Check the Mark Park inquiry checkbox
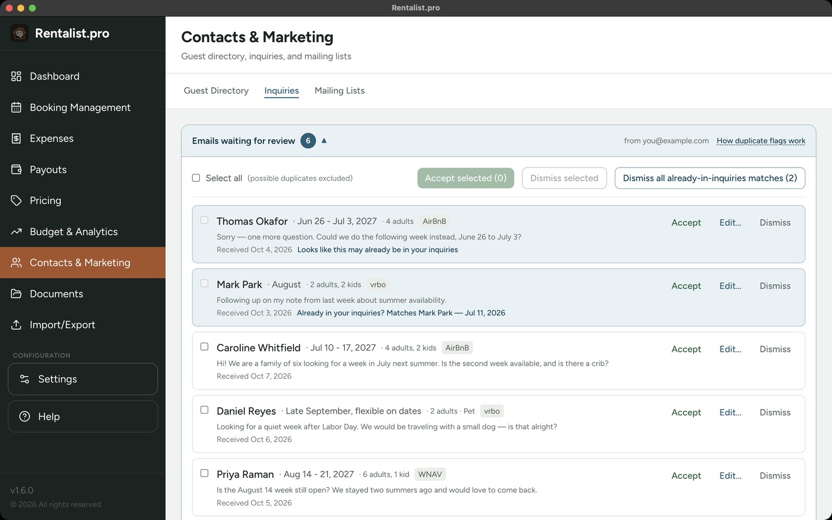The height and width of the screenshot is (520, 832). coord(205,283)
